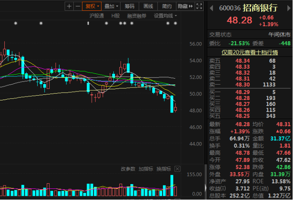This screenshot has height=200, width=293.
Task: Click the tallest volume bar
Action: (172, 185)
